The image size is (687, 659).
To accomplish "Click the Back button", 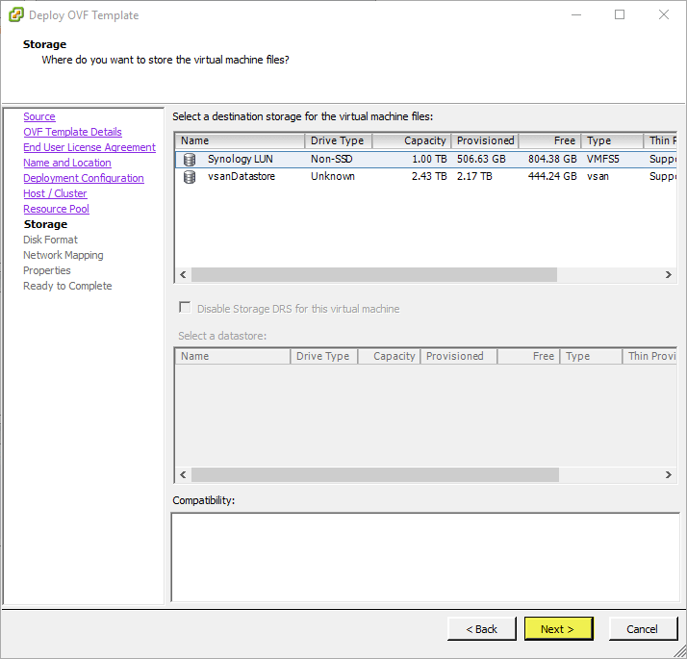I will tap(481, 629).
